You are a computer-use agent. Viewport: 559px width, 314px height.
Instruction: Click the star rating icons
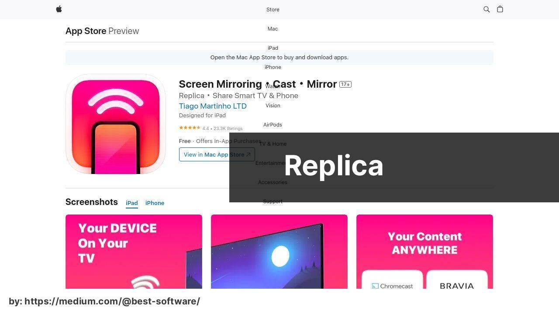(x=190, y=128)
